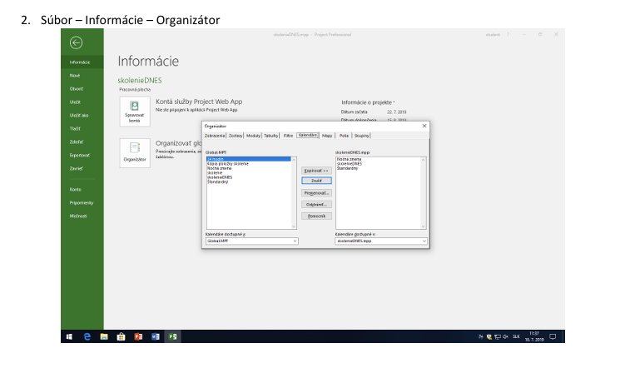Open Možnosti in the backstage sidebar
The width and height of the screenshot is (620, 368).
[x=82, y=216]
